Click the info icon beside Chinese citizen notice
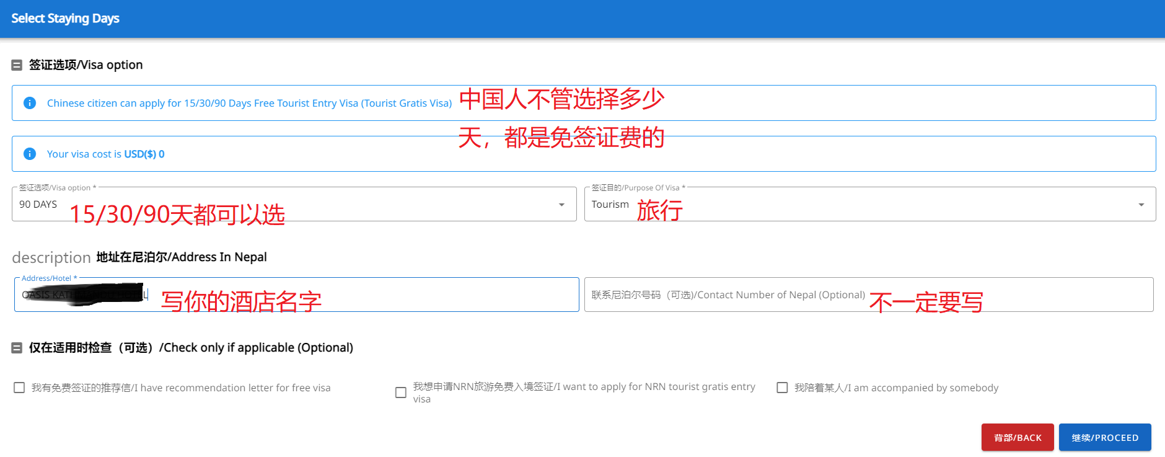Viewport: 1165px width, 457px height. pos(29,103)
